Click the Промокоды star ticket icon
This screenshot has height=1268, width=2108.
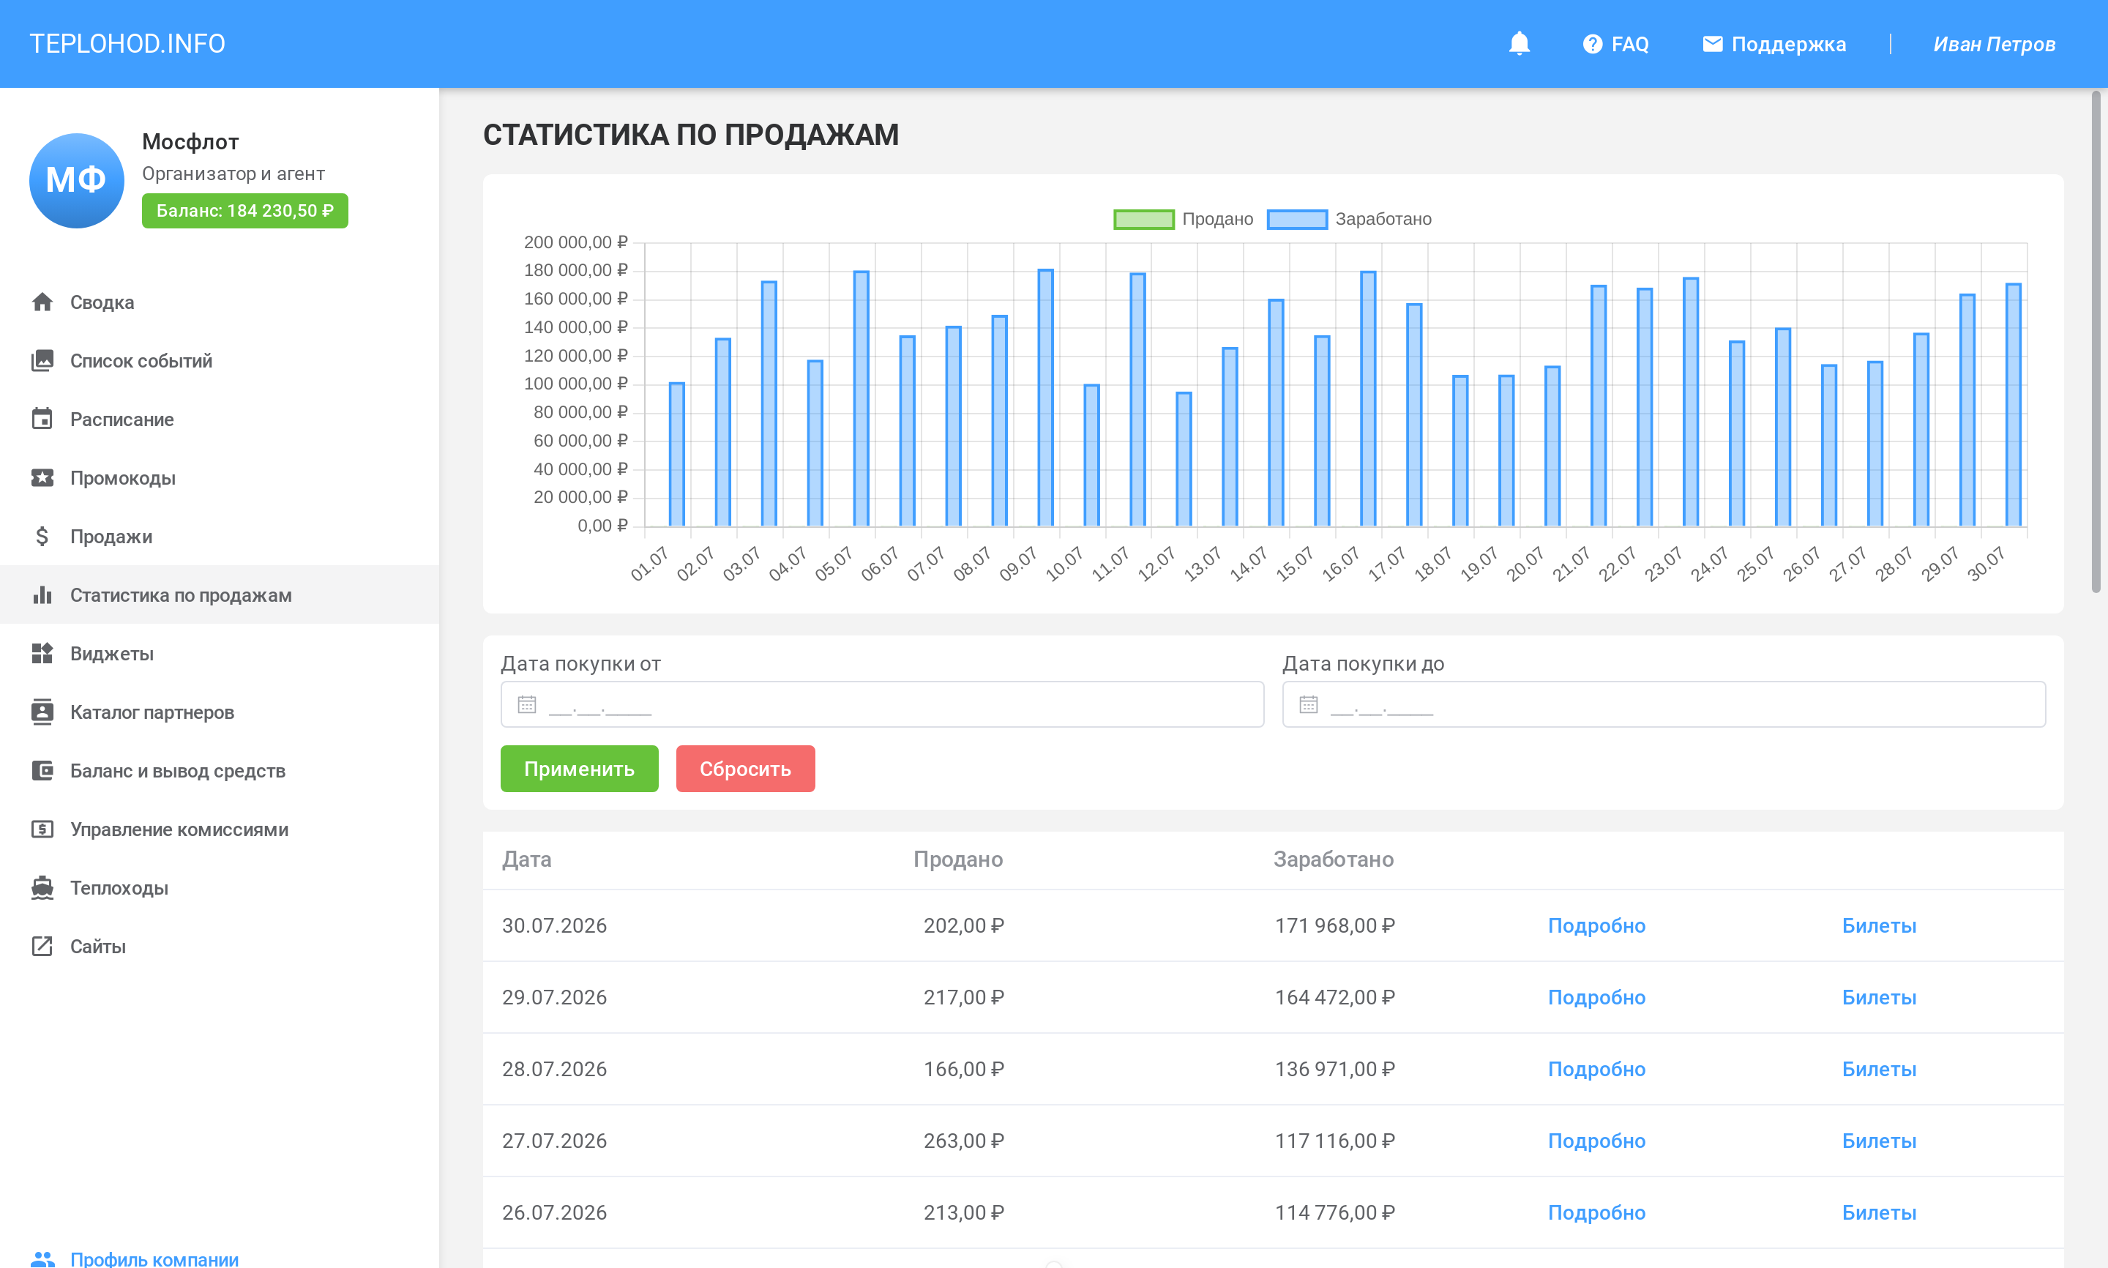click(x=42, y=477)
